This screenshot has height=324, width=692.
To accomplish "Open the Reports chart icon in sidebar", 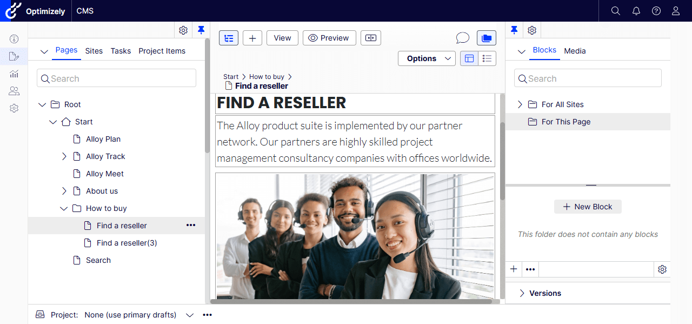I will 14,74.
